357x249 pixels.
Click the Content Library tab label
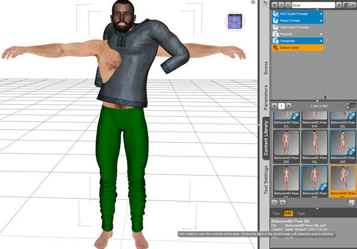click(x=266, y=138)
